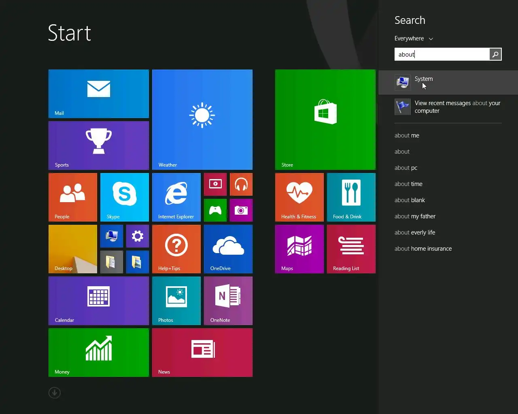Click into the search text box
518x414 pixels.
[442, 54]
